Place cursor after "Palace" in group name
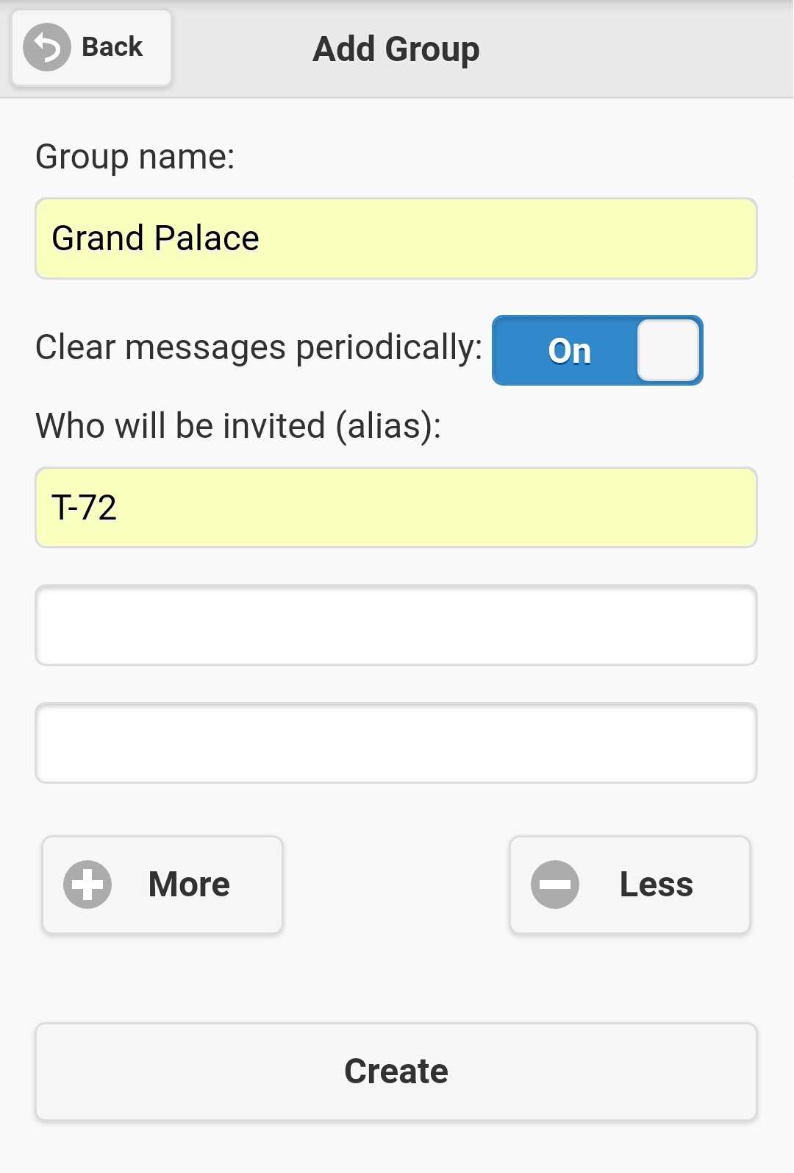 click(262, 239)
